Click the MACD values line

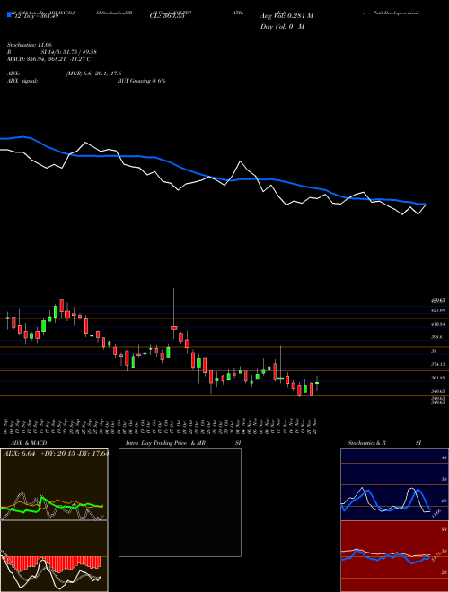pos(48,59)
